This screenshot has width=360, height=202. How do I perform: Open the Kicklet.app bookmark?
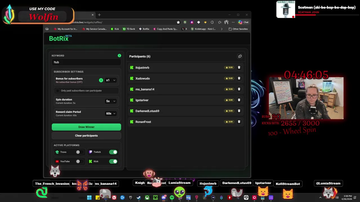coord(203,29)
